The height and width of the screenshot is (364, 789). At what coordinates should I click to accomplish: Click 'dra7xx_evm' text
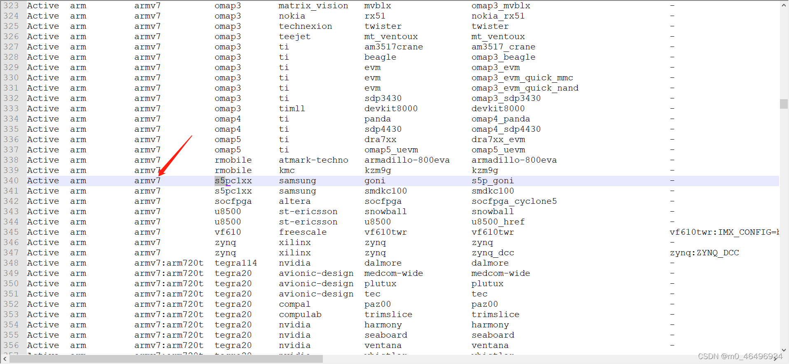(x=498, y=140)
